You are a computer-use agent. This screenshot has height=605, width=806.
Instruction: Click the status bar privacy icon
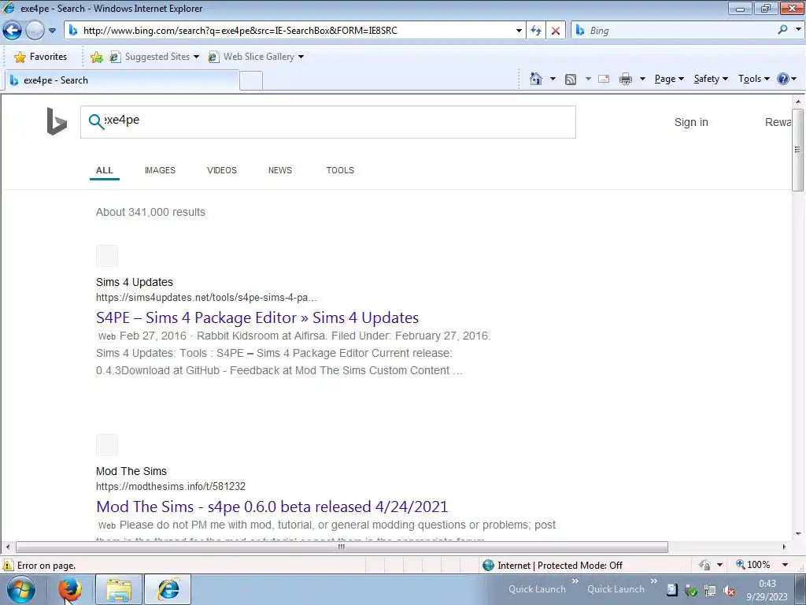pyautogui.click(x=704, y=565)
